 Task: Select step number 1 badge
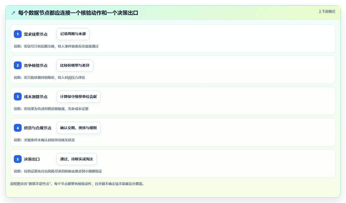(x=18, y=34)
